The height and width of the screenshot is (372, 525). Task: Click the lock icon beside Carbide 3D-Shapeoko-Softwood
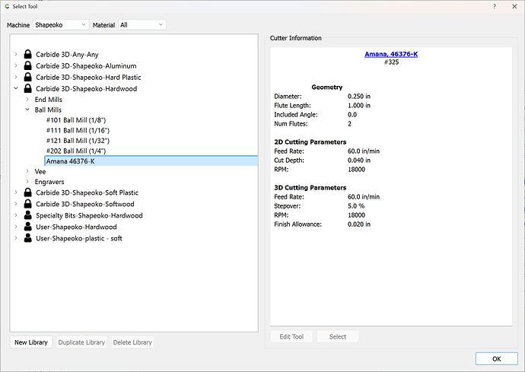point(28,204)
